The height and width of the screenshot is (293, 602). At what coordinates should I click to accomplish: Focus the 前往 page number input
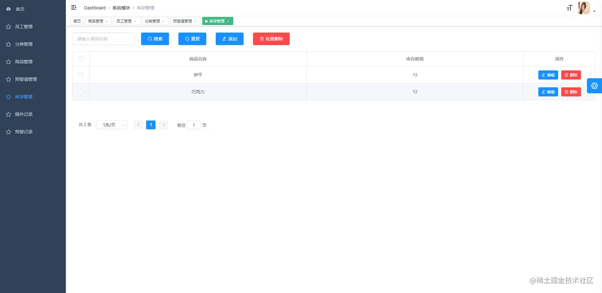pyautogui.click(x=194, y=125)
